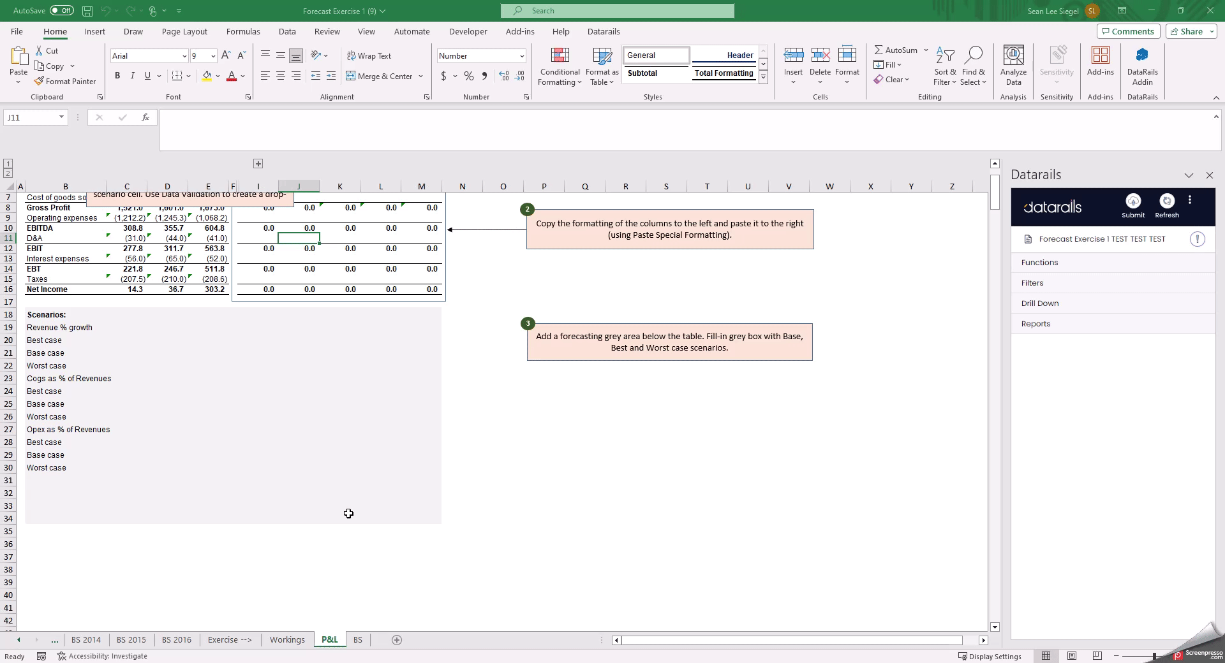Open the Number format dropdown
This screenshot has width=1225, height=663.
(x=522, y=56)
